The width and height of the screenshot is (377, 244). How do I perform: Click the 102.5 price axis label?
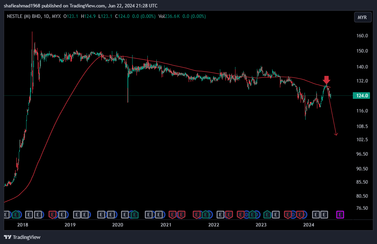pos(362,139)
